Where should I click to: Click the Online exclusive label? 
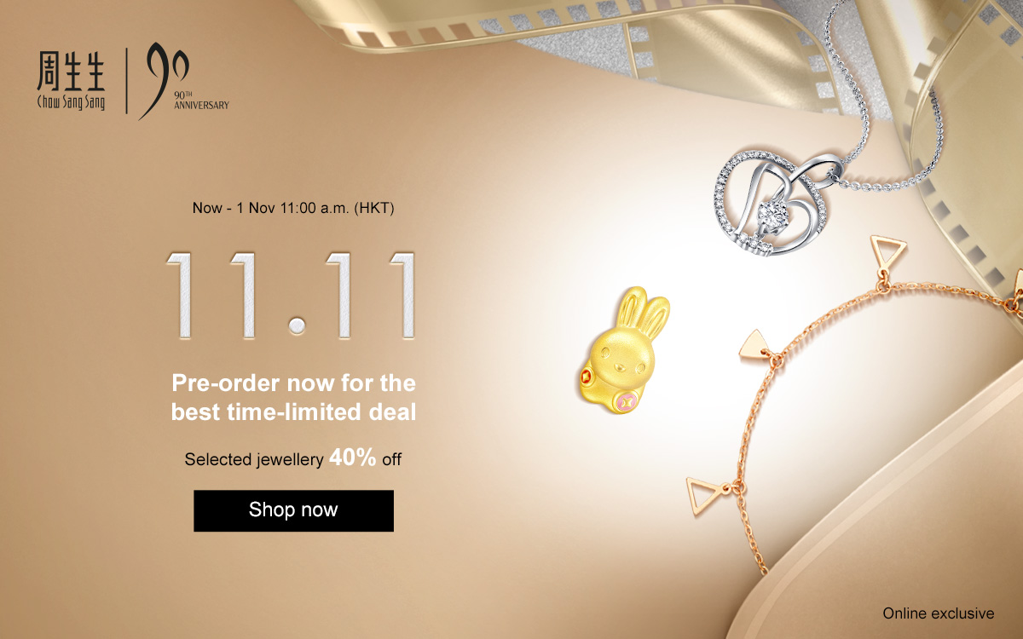(939, 613)
